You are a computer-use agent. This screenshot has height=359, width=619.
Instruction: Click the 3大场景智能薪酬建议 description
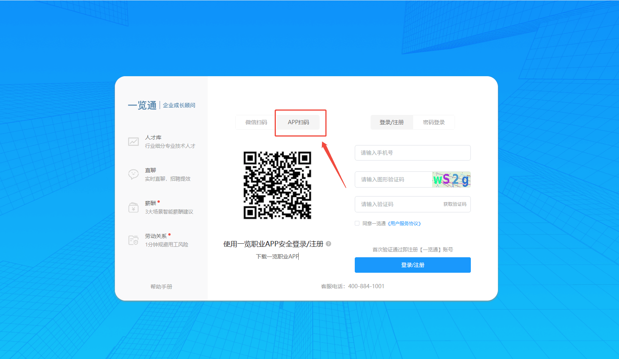coord(169,212)
